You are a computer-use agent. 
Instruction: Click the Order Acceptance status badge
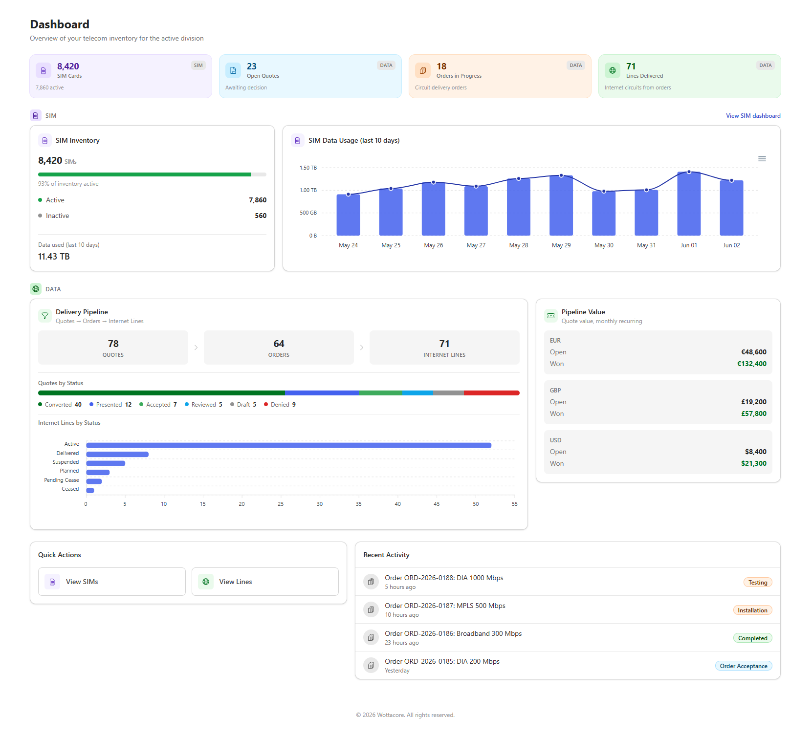point(743,666)
